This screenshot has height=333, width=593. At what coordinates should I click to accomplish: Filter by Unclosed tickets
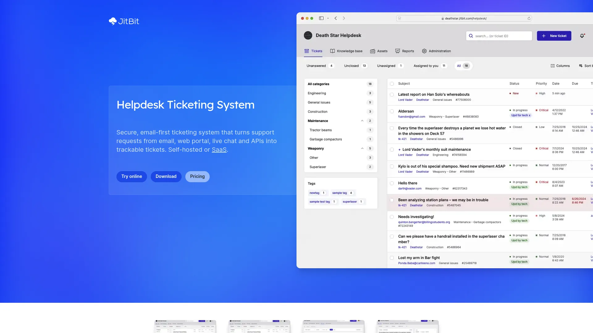coord(355,66)
